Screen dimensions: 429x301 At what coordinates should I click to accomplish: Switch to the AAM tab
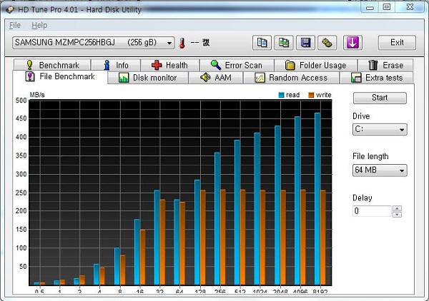coord(216,78)
